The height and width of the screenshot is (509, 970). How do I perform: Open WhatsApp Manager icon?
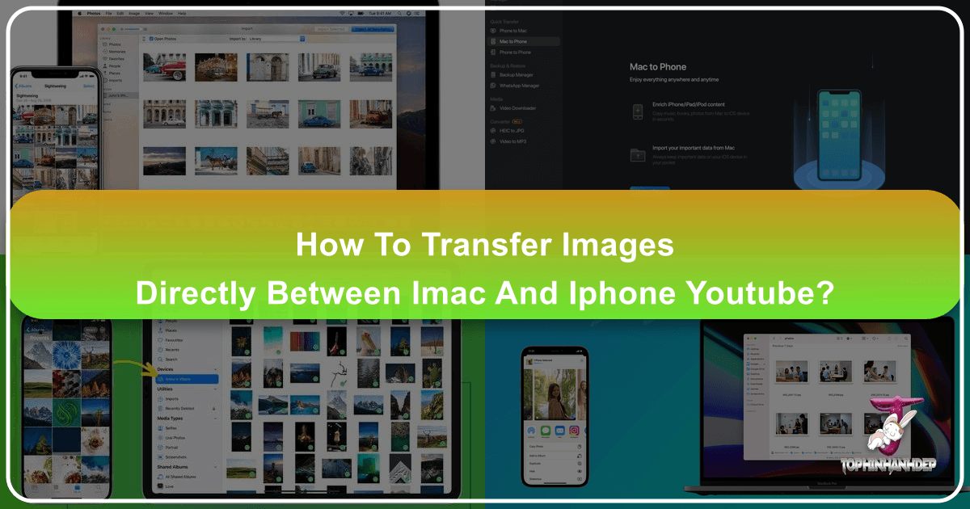(x=493, y=86)
